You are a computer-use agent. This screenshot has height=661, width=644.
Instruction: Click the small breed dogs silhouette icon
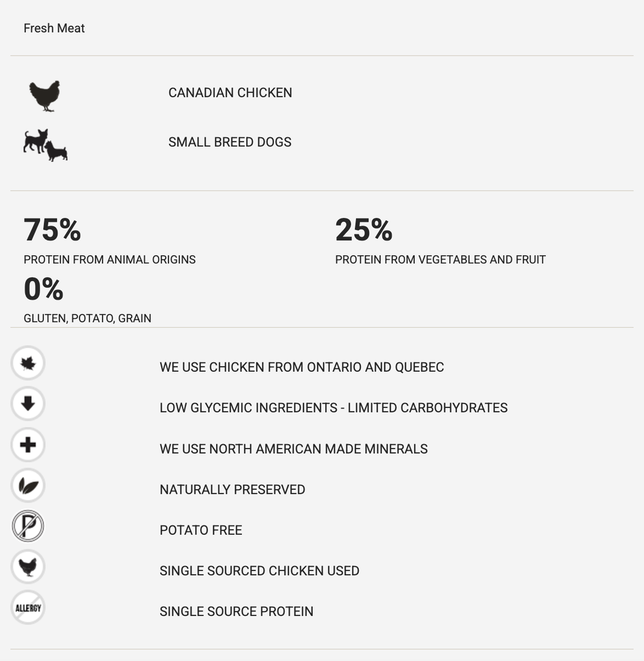tap(46, 145)
